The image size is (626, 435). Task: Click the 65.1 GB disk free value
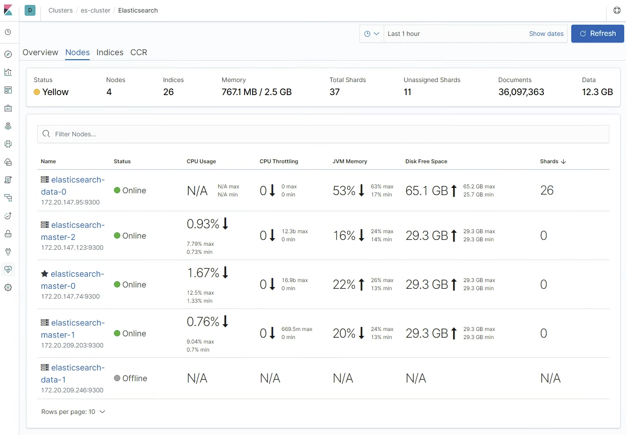[x=427, y=191]
